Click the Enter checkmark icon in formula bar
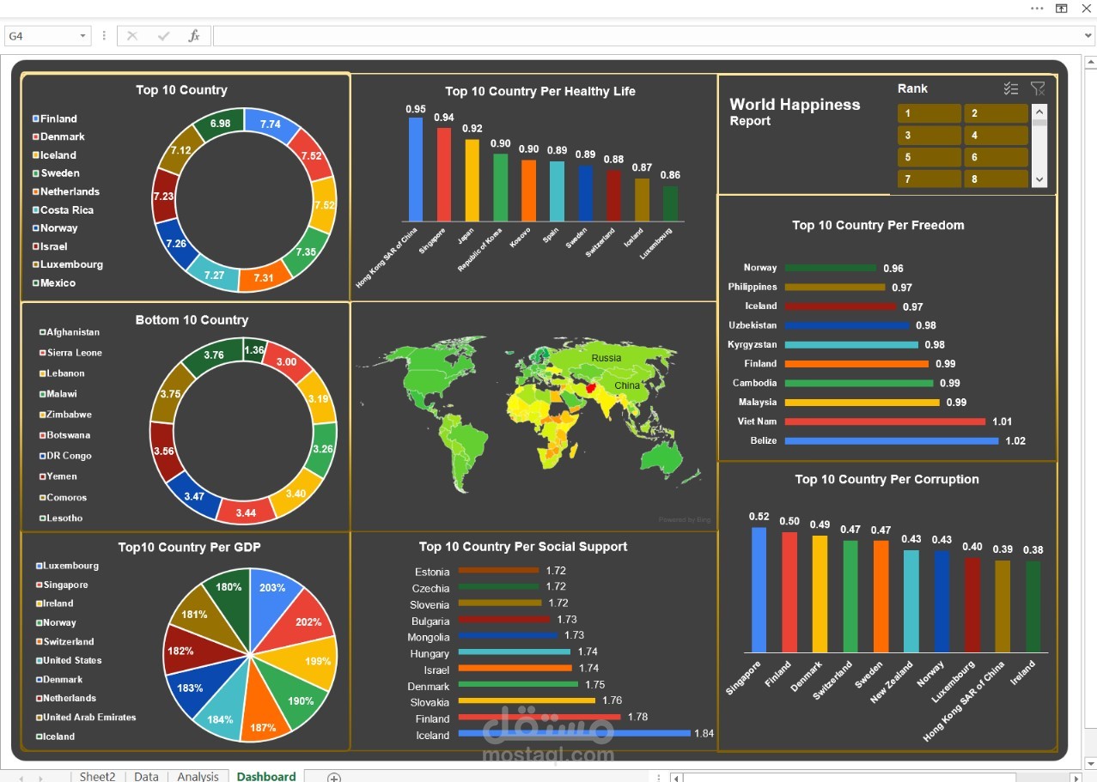The width and height of the screenshot is (1097, 782). tap(163, 36)
